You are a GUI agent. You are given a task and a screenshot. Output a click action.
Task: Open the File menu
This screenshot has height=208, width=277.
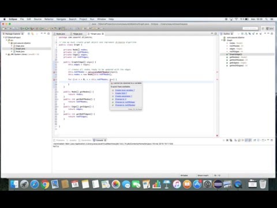click(22, 19)
